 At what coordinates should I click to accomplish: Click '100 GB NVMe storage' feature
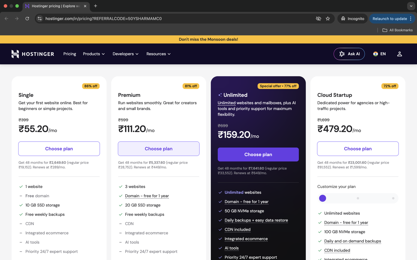pyautogui.click(x=345, y=232)
